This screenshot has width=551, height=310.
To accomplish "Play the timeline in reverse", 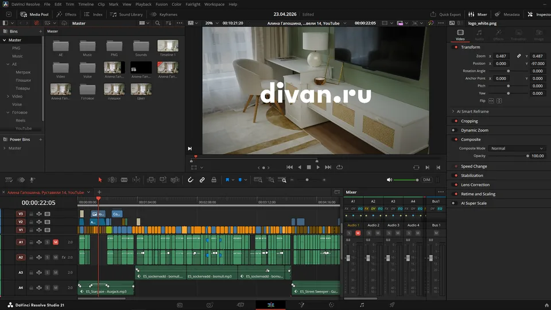I will (300, 167).
